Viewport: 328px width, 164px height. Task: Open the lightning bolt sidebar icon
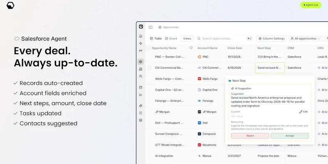pos(141,43)
